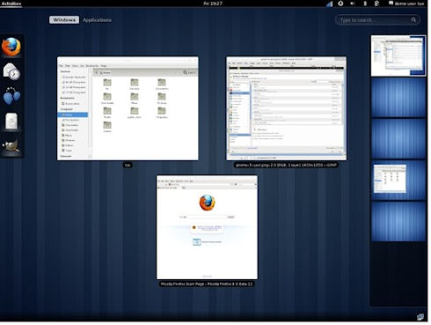Click the Mozilla Firefox Start Page caption label
Screen dimensions: 431x325
click(207, 284)
